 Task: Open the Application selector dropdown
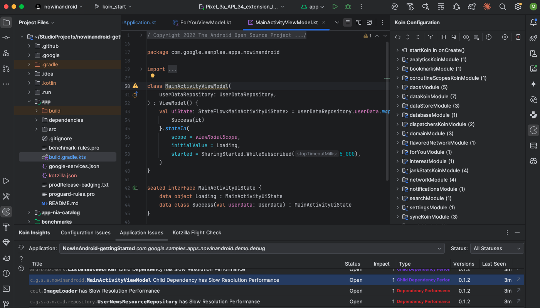[x=252, y=248]
